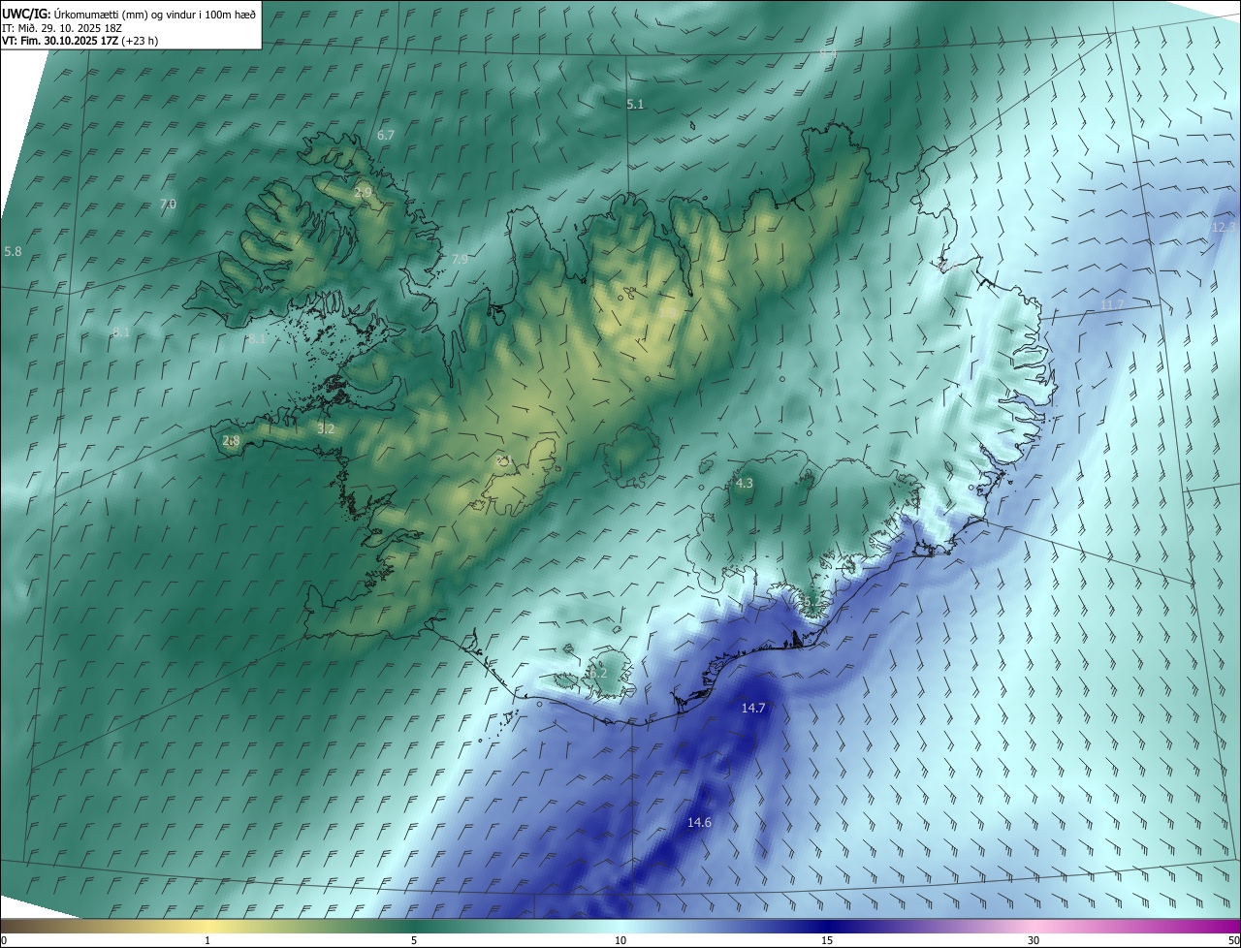Click the 15 tick on color scale

(827, 940)
